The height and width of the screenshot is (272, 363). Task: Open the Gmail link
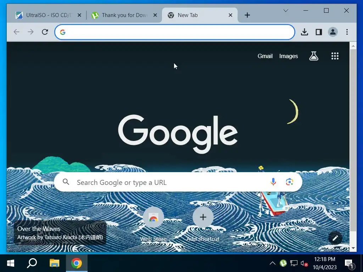[265, 56]
